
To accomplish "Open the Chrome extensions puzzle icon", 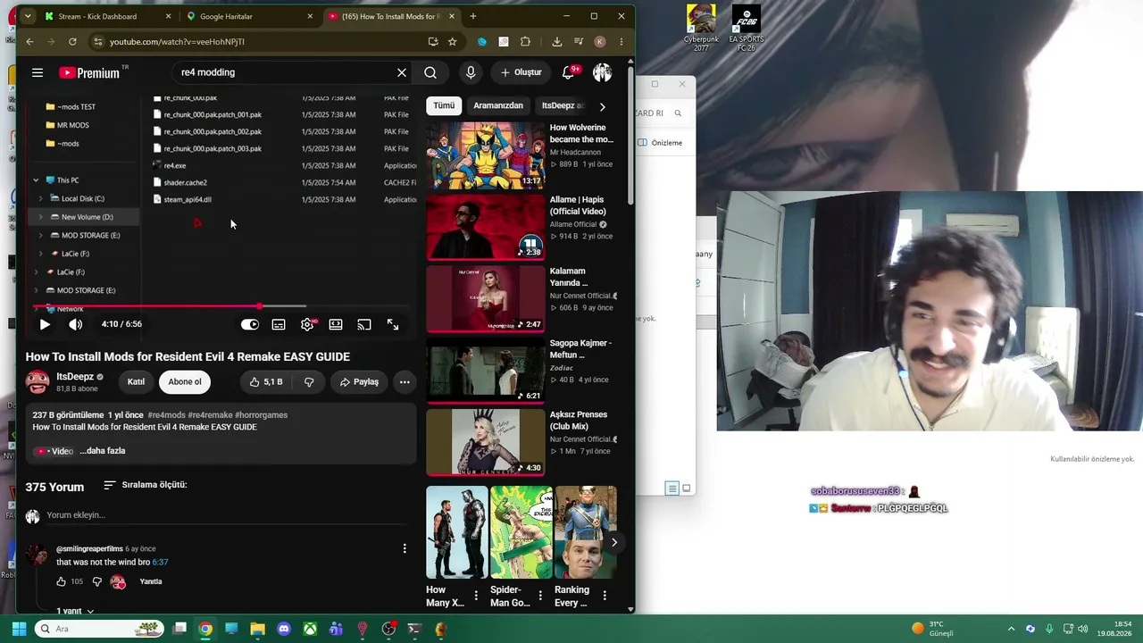I will [x=525, y=41].
